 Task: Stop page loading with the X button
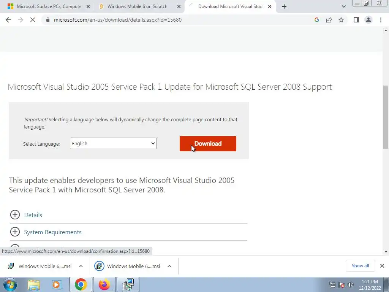[33, 20]
